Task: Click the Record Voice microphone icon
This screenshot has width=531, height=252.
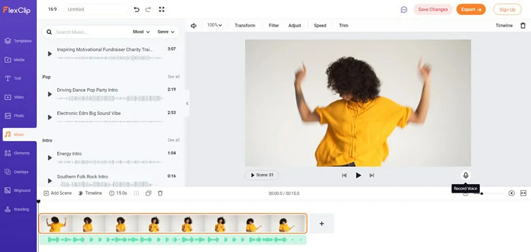Action: pos(466,175)
